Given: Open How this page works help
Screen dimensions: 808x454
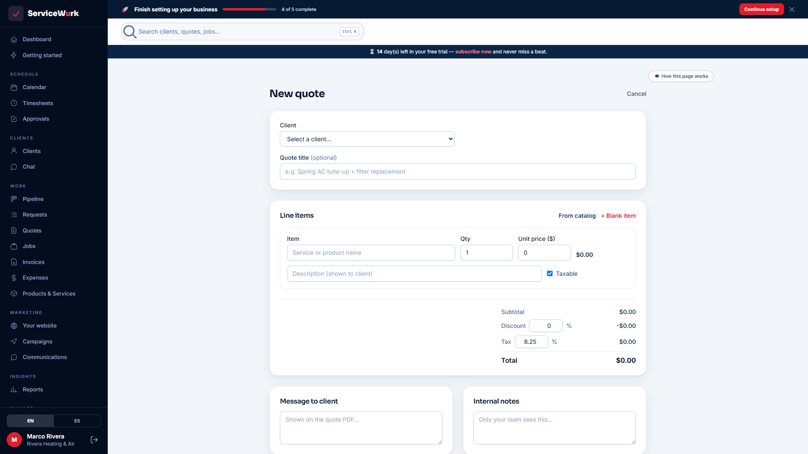Looking at the screenshot, I should coord(681,76).
